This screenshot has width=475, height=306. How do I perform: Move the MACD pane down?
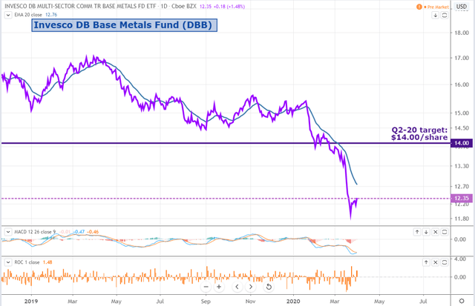(426, 232)
